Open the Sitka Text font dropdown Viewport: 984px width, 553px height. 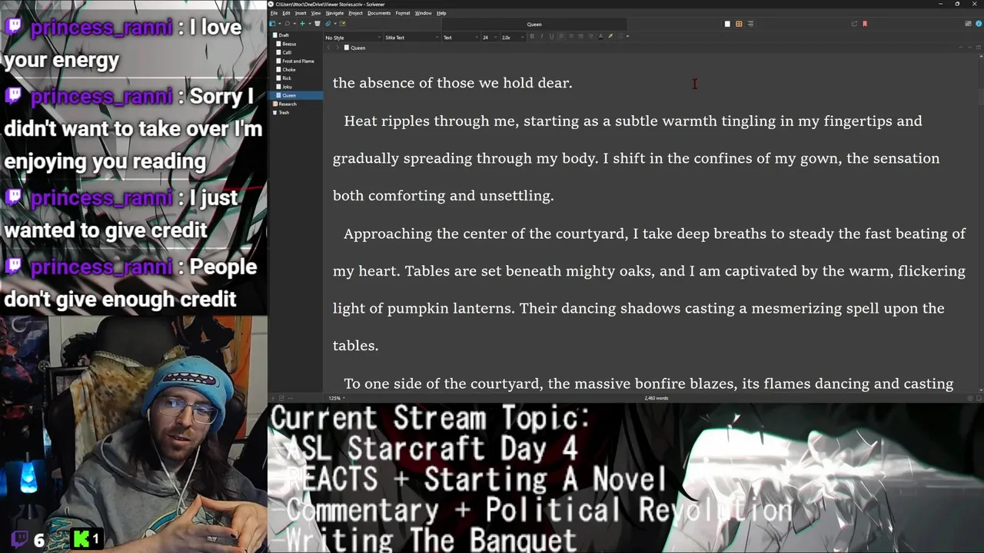point(412,38)
